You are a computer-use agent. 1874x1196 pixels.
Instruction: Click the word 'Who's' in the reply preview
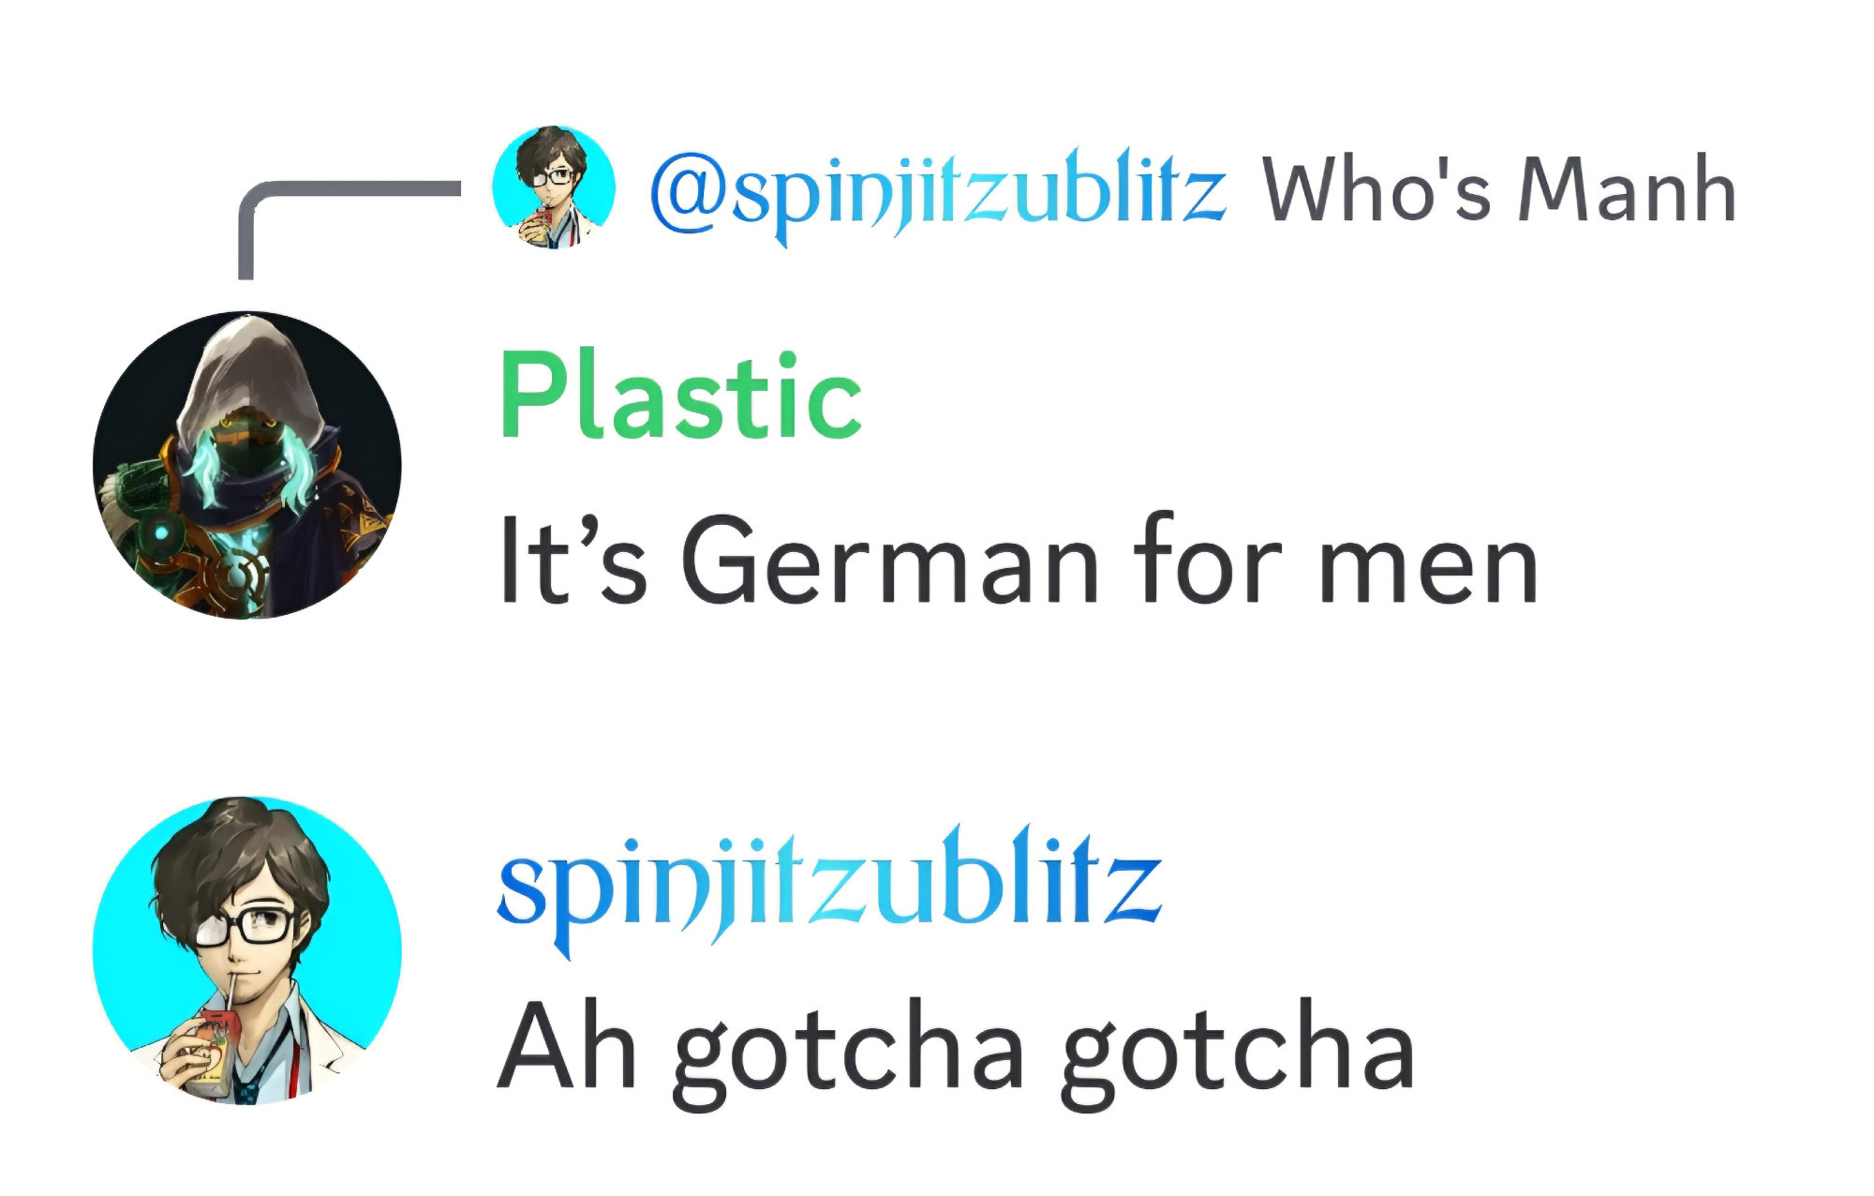[1376, 190]
